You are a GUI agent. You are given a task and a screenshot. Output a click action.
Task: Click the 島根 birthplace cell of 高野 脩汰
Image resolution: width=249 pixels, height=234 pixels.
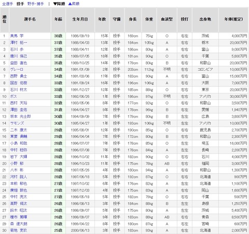pyautogui.click(x=205, y=204)
